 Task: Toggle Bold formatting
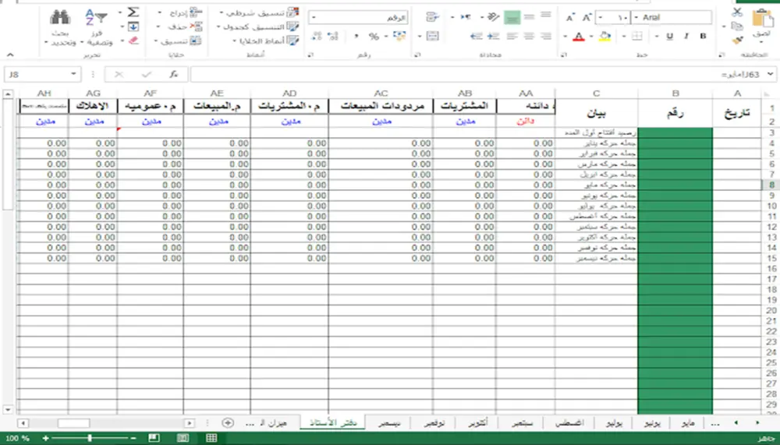pos(703,36)
